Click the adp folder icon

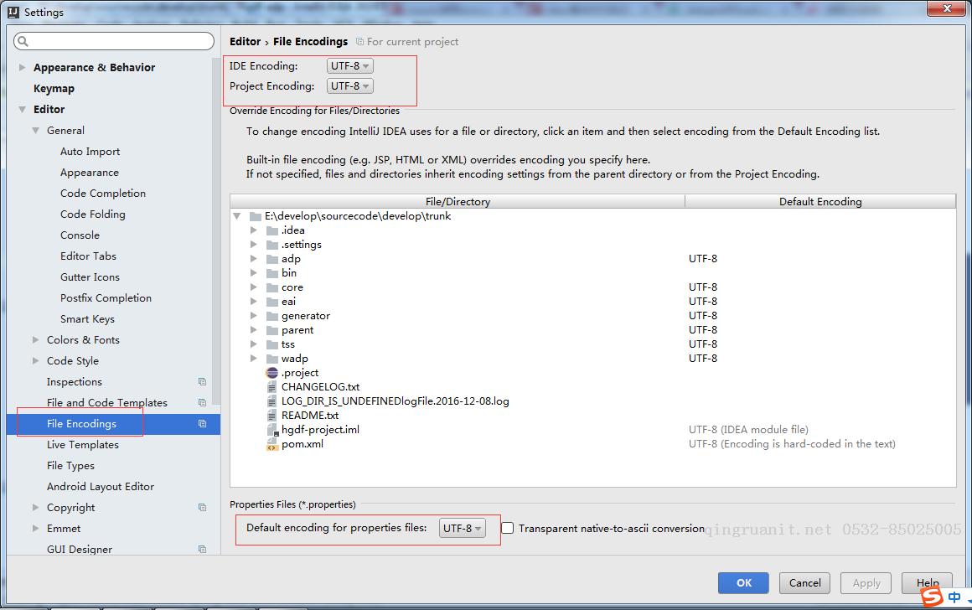click(x=272, y=259)
